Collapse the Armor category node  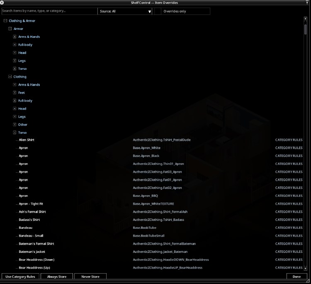coord(10,29)
